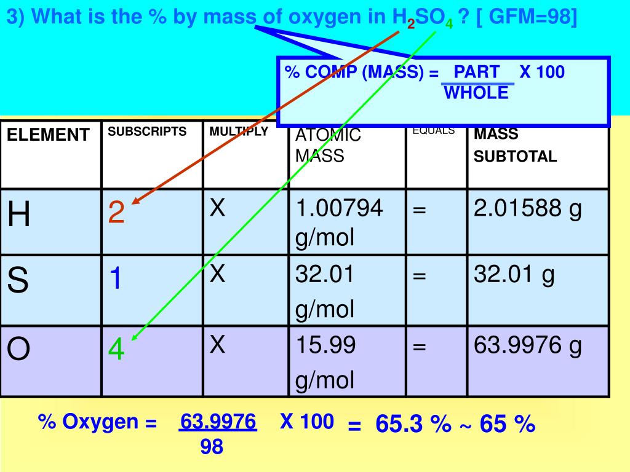Image resolution: width=630 pixels, height=472 pixels.
Task: Click the red subscript 2 cell
Action: 153,222
